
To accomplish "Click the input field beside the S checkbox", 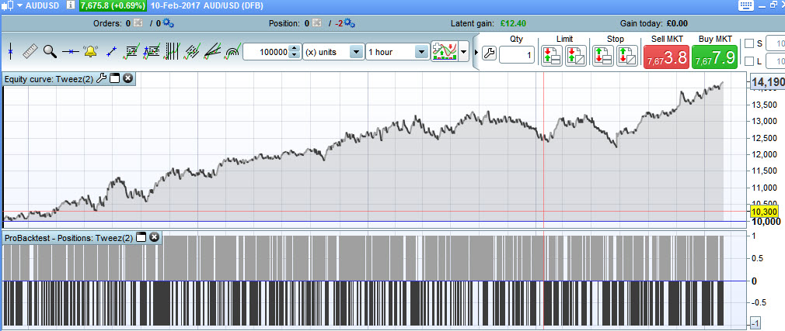I will click(776, 43).
